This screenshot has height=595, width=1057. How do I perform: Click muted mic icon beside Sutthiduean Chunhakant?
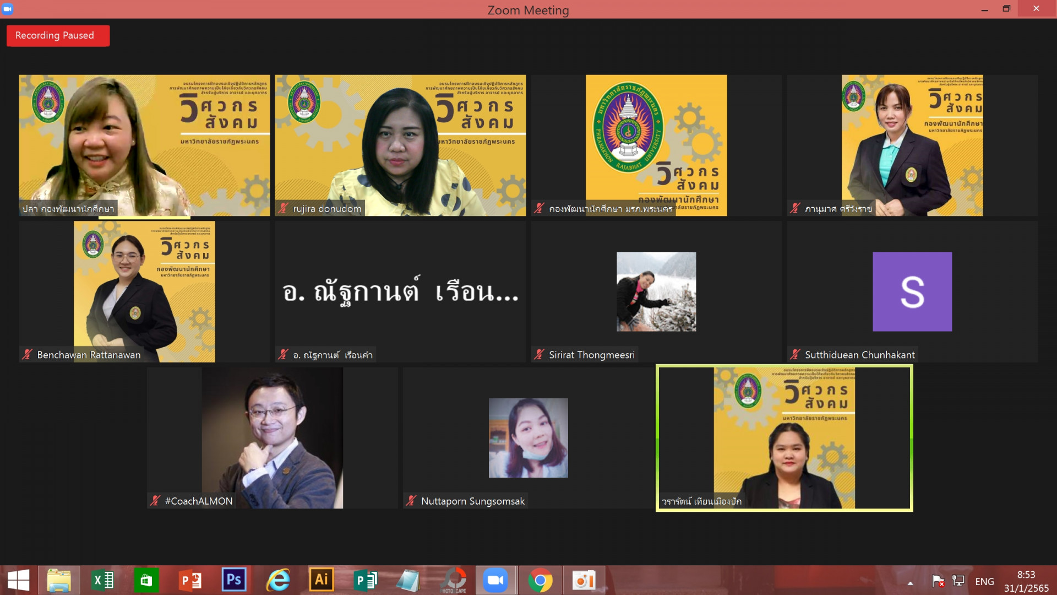click(x=795, y=355)
